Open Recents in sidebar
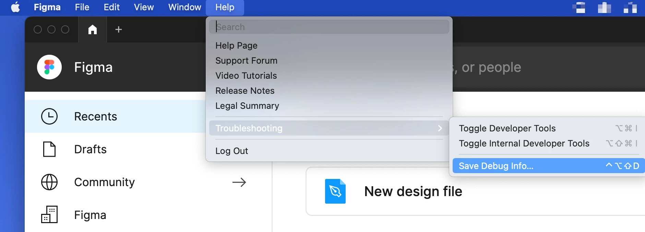 pos(115,116)
